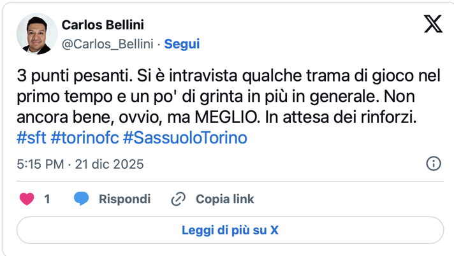Image resolution: width=454 pixels, height=256 pixels.
Task: Click the Copia link label
Action: click(x=224, y=199)
